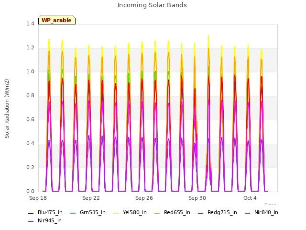306x230 pixels.
Task: Click the 0.6 y-axis tick label
Action: point(30,119)
